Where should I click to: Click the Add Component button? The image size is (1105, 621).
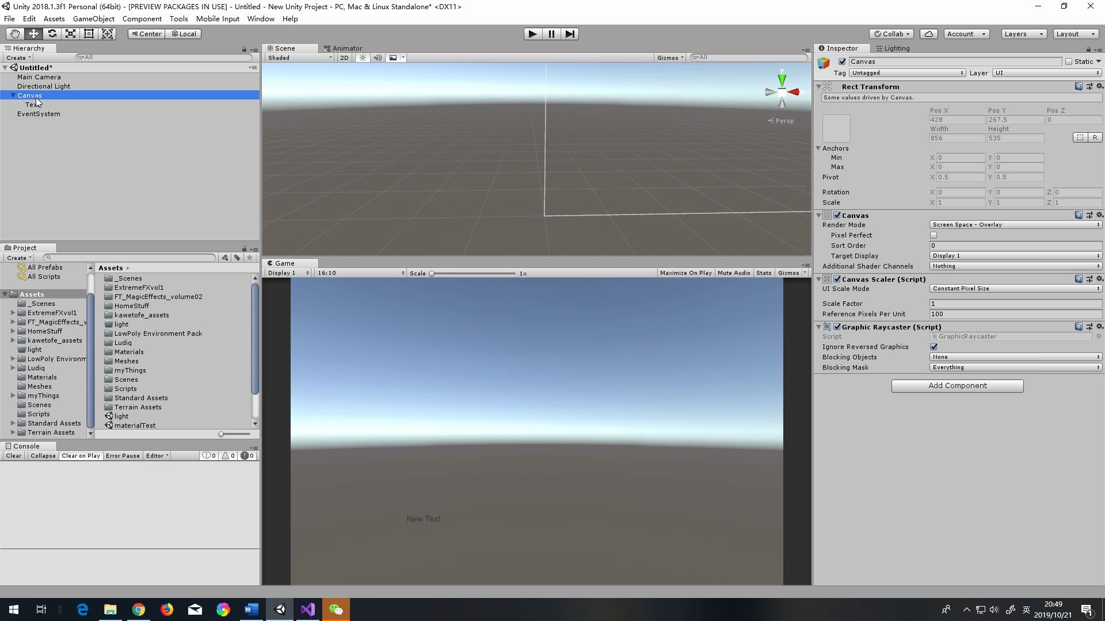click(957, 385)
